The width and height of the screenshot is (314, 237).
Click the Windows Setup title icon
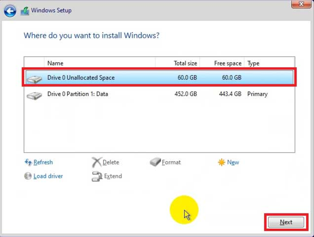click(x=25, y=11)
